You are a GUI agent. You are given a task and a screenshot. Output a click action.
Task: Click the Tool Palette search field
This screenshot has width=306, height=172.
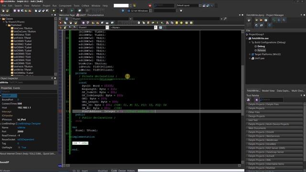pyautogui.click(x=272, y=100)
